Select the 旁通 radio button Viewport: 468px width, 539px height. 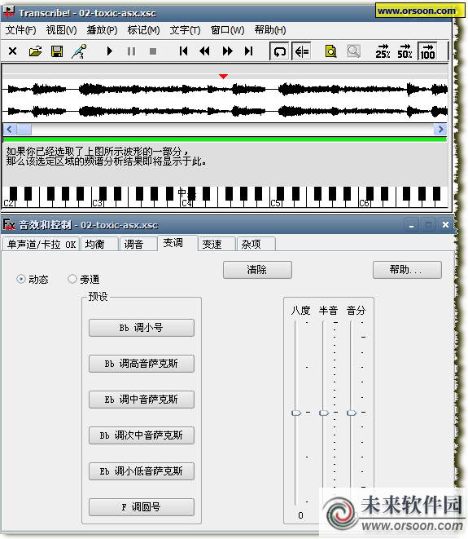coord(72,279)
